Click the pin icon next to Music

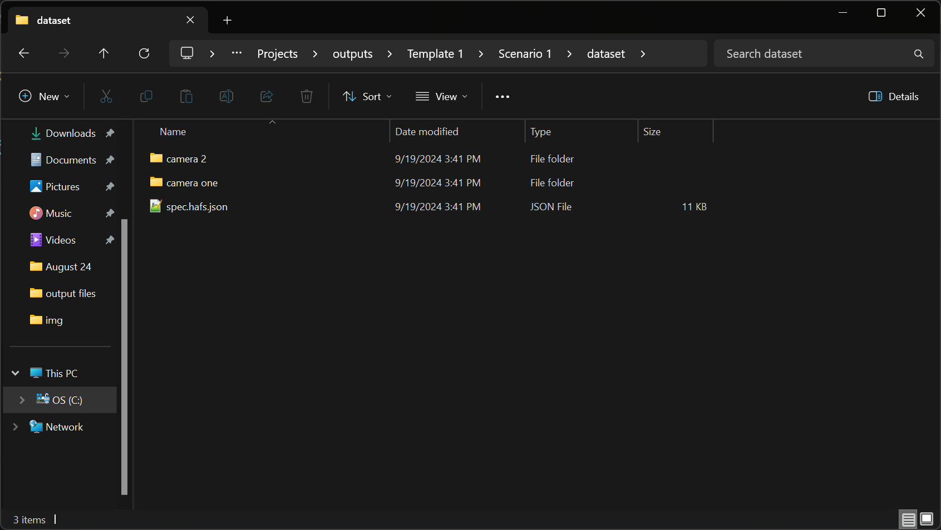click(110, 213)
